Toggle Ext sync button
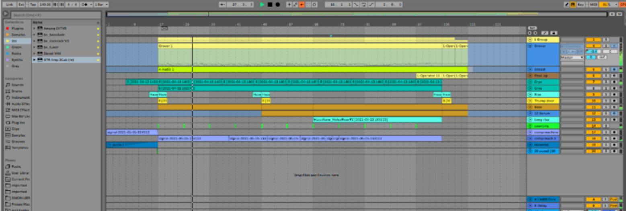 click(22, 4)
